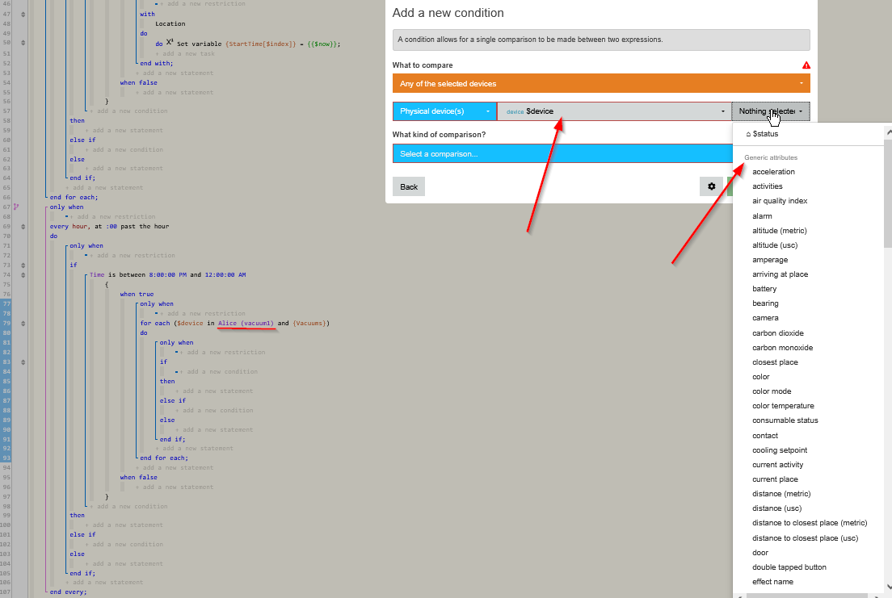The width and height of the screenshot is (892, 598).
Task: Select 'current activity' attribute
Action: click(x=777, y=464)
